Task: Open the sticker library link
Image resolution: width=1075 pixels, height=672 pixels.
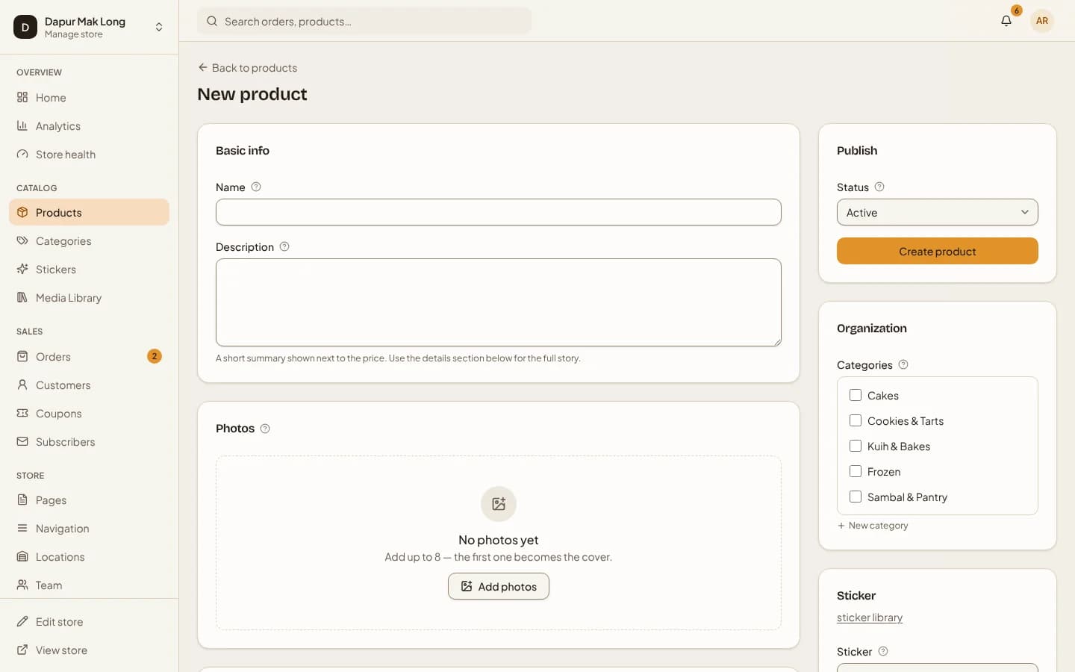Action: coord(870,617)
